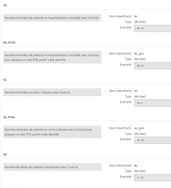Screen dimensions: 171x188
Task: Click the HC_PCR+ test PCR positif description
Action: pos(52,57)
